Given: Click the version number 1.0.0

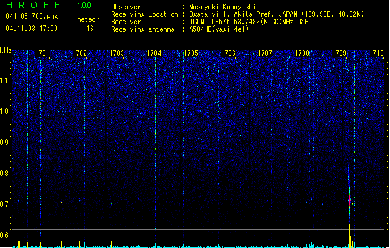Looking at the screenshot, I should click(x=84, y=5).
